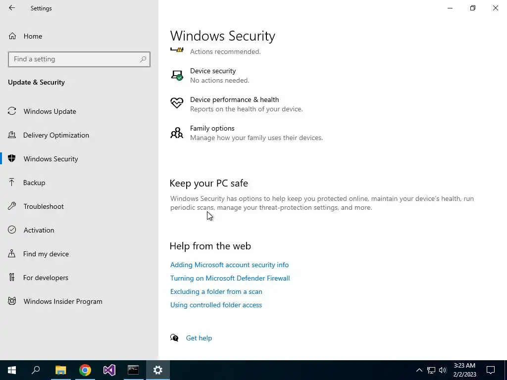Click the Find my device icon
This screenshot has height=380, width=507.
[12, 253]
